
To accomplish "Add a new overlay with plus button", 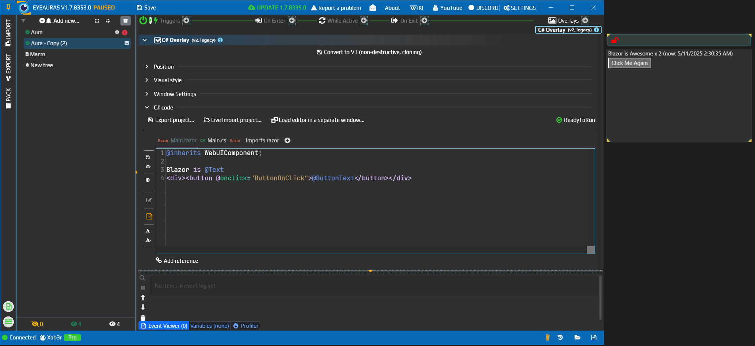I will [585, 20].
